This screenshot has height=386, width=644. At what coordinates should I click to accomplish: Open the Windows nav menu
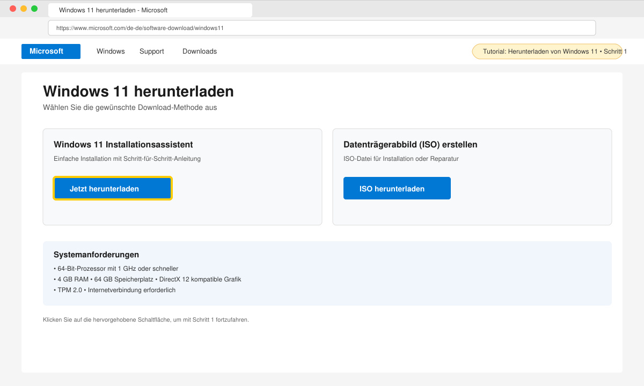tap(111, 51)
